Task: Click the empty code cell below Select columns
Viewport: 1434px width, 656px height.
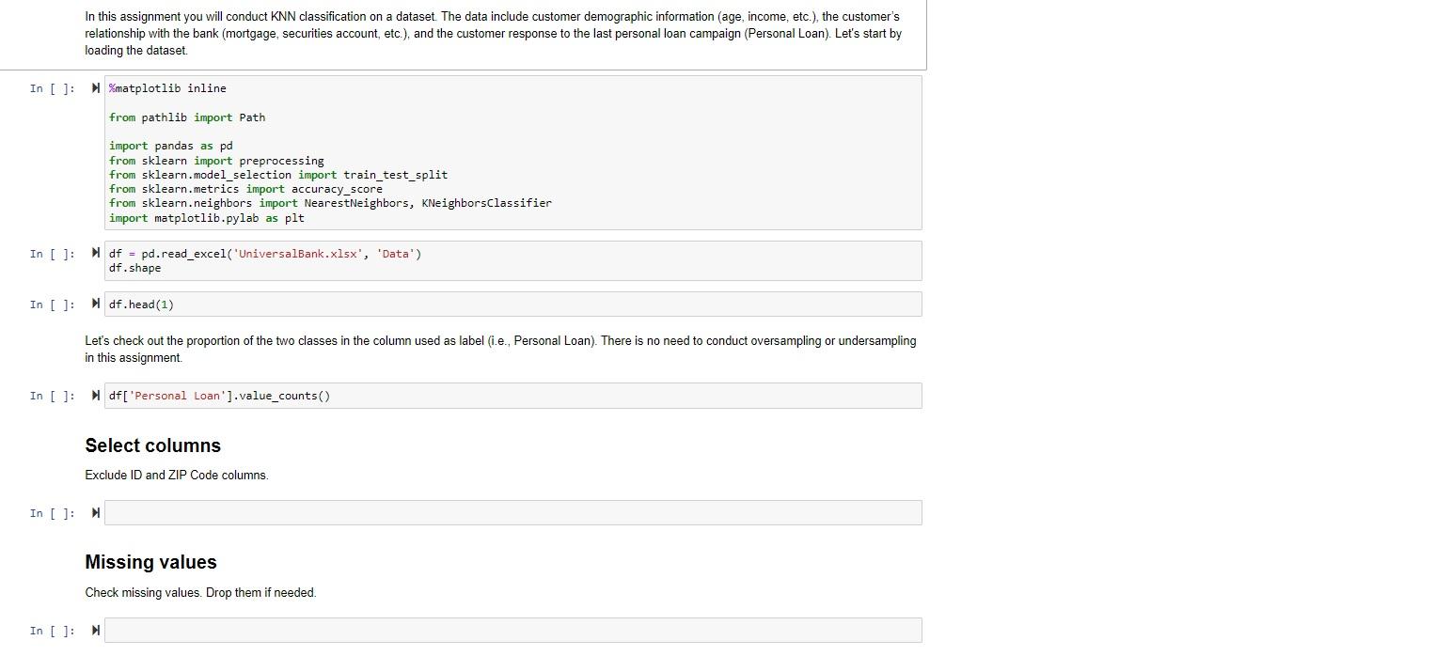Action: coord(513,513)
